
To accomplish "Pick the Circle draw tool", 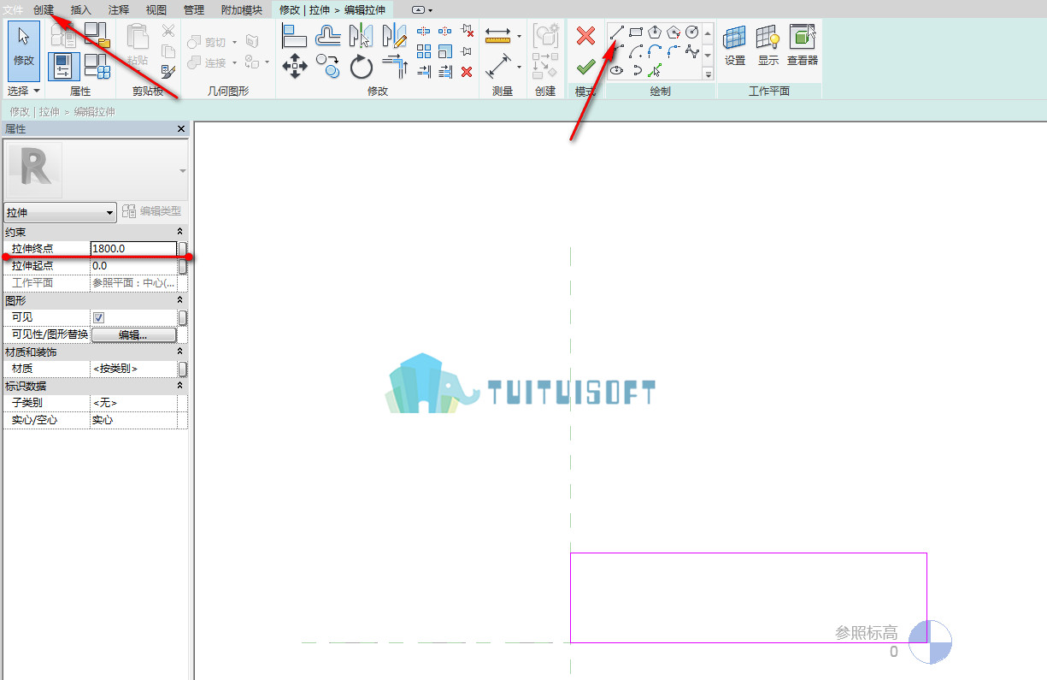I will point(691,33).
